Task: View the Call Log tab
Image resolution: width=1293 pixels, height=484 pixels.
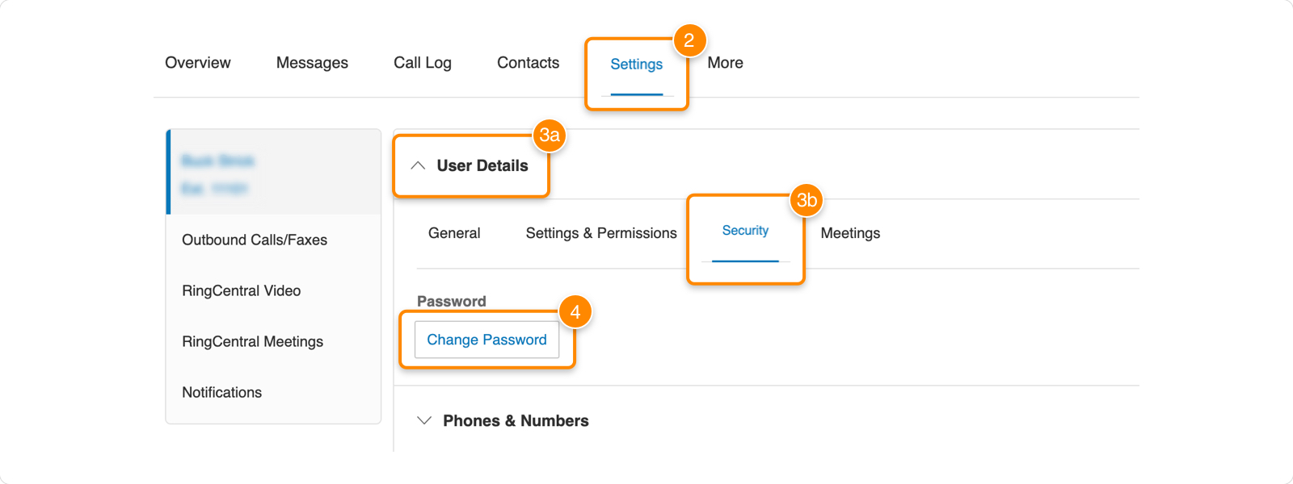Action: 422,62
